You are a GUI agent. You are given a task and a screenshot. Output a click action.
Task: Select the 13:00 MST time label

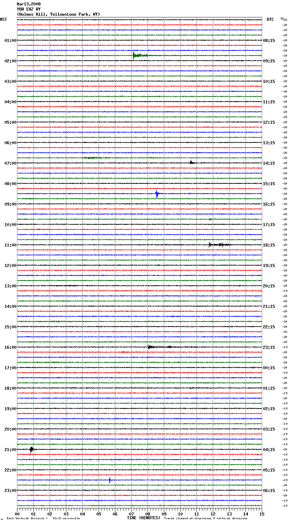point(10,286)
